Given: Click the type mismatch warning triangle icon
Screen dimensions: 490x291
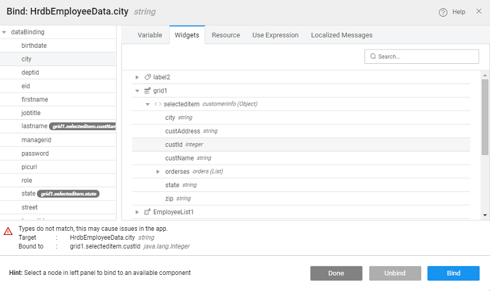Looking at the screenshot, I should pos(8,231).
